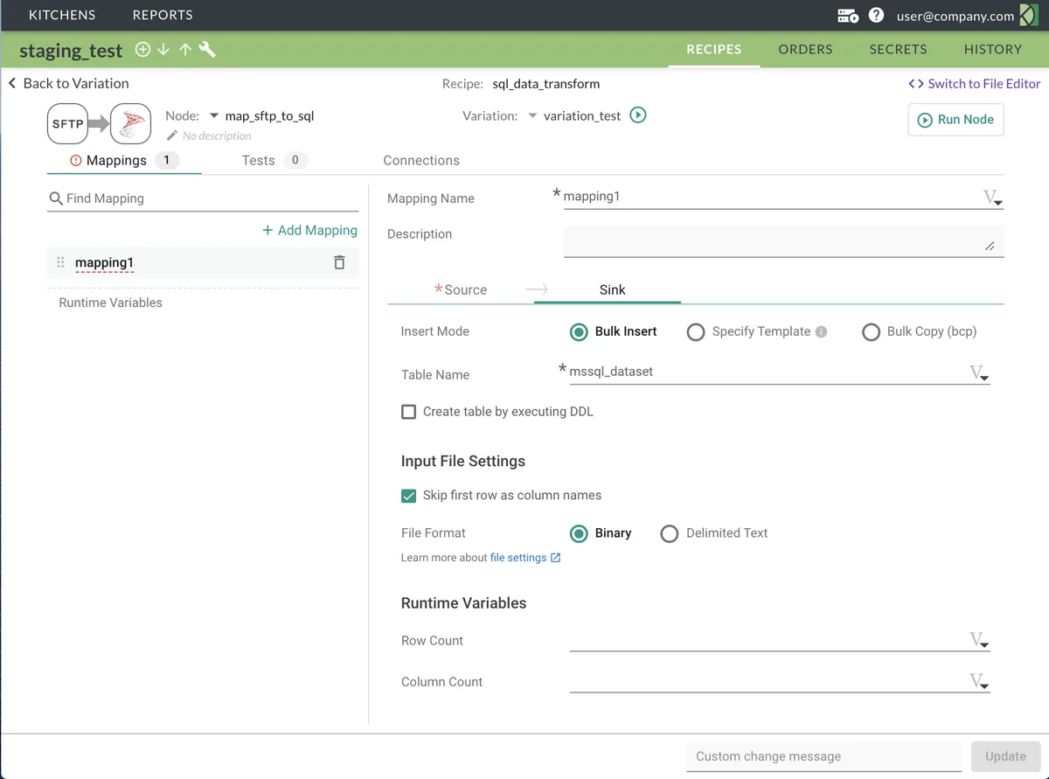Screen dimensions: 1049x779
Task: Click the server activity icon in top bar
Action: click(x=846, y=15)
